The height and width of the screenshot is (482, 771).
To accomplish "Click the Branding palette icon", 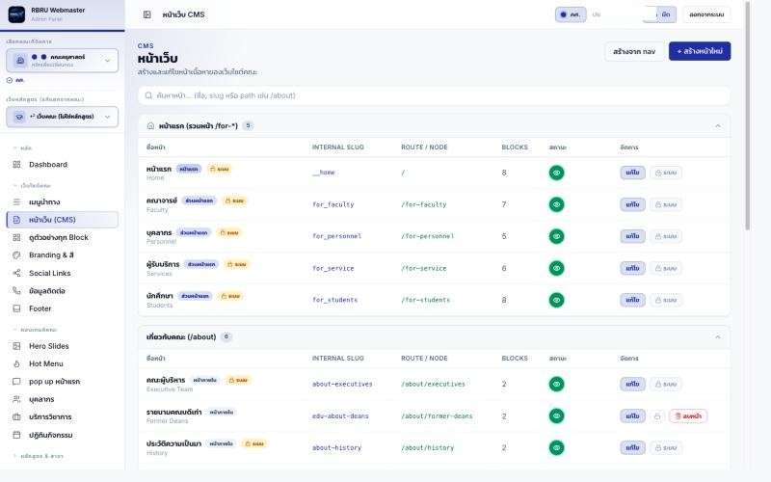I will (x=16, y=254).
